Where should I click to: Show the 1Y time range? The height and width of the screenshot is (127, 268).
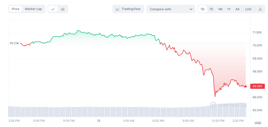click(229, 9)
